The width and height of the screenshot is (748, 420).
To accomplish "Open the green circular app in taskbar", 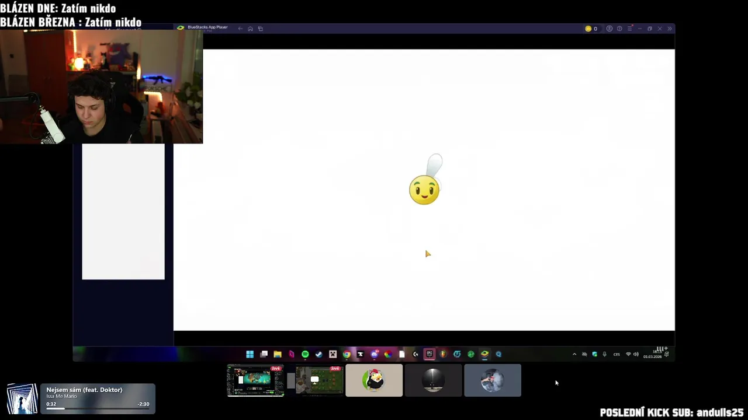I will tap(471, 354).
